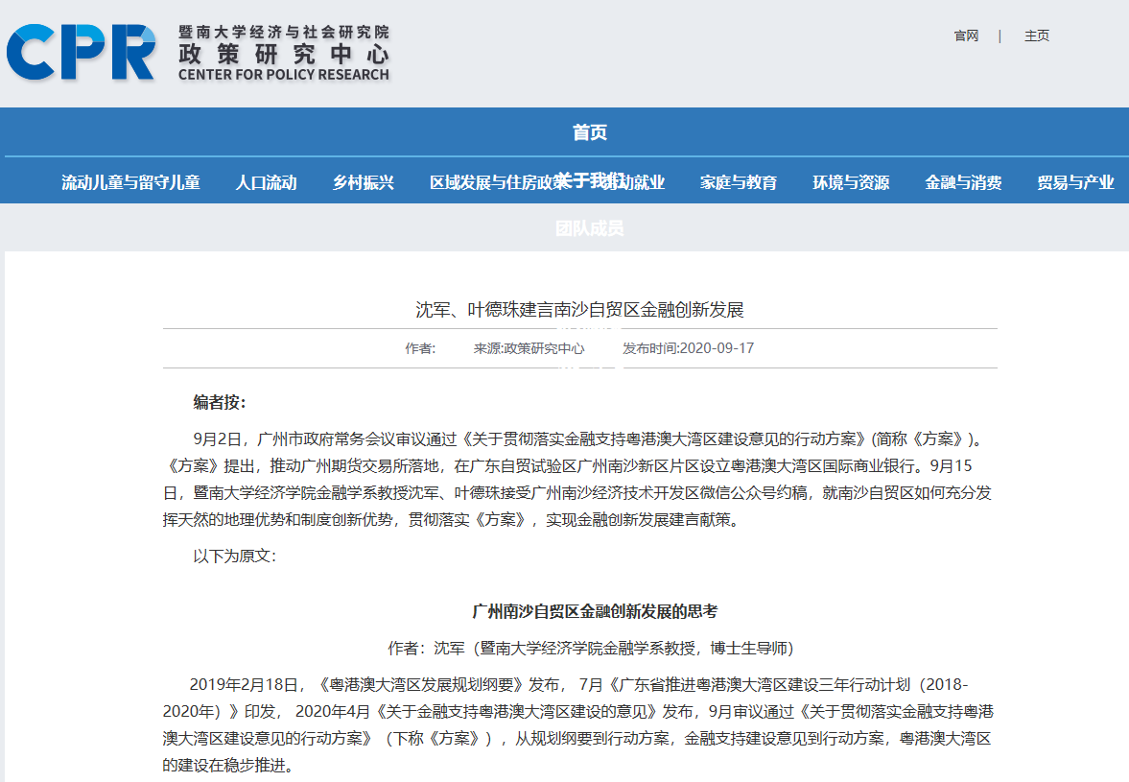Image resolution: width=1129 pixels, height=782 pixels.
Task: Click 区域发展与住房政策 nav item
Action: click(x=489, y=183)
